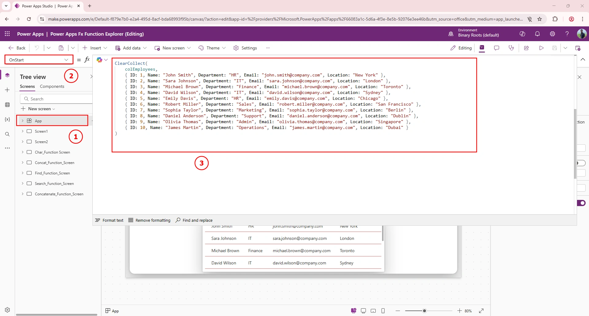Viewport: 589px width, 316px height.
Task: Open the Data table icon in sidebar
Action: point(7,105)
